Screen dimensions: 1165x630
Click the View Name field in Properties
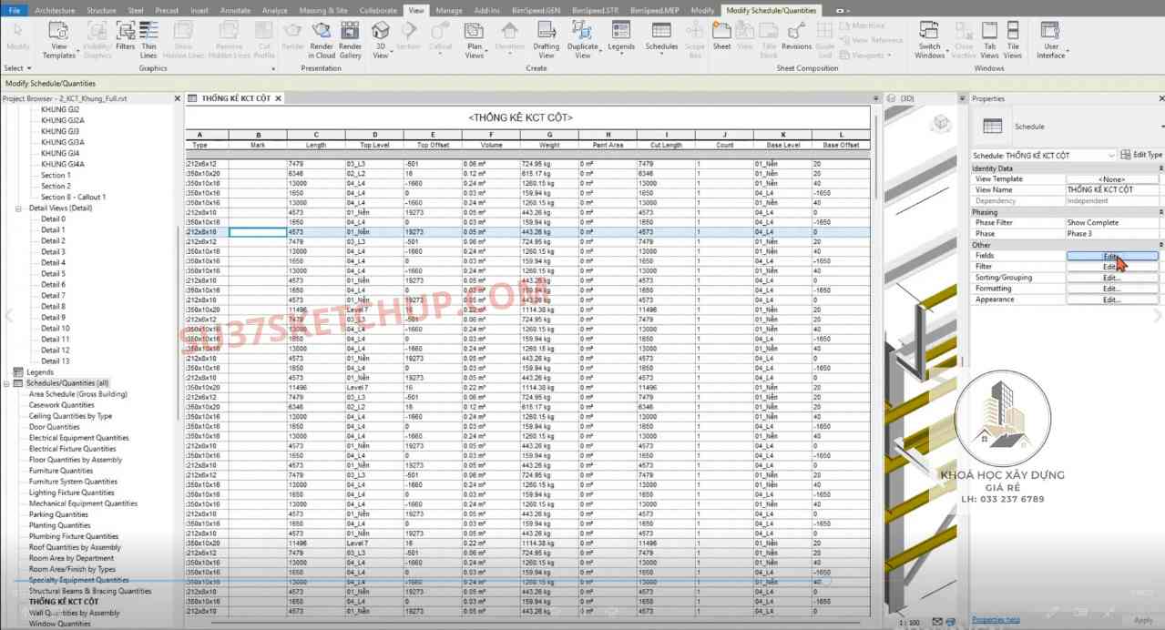(x=1111, y=189)
